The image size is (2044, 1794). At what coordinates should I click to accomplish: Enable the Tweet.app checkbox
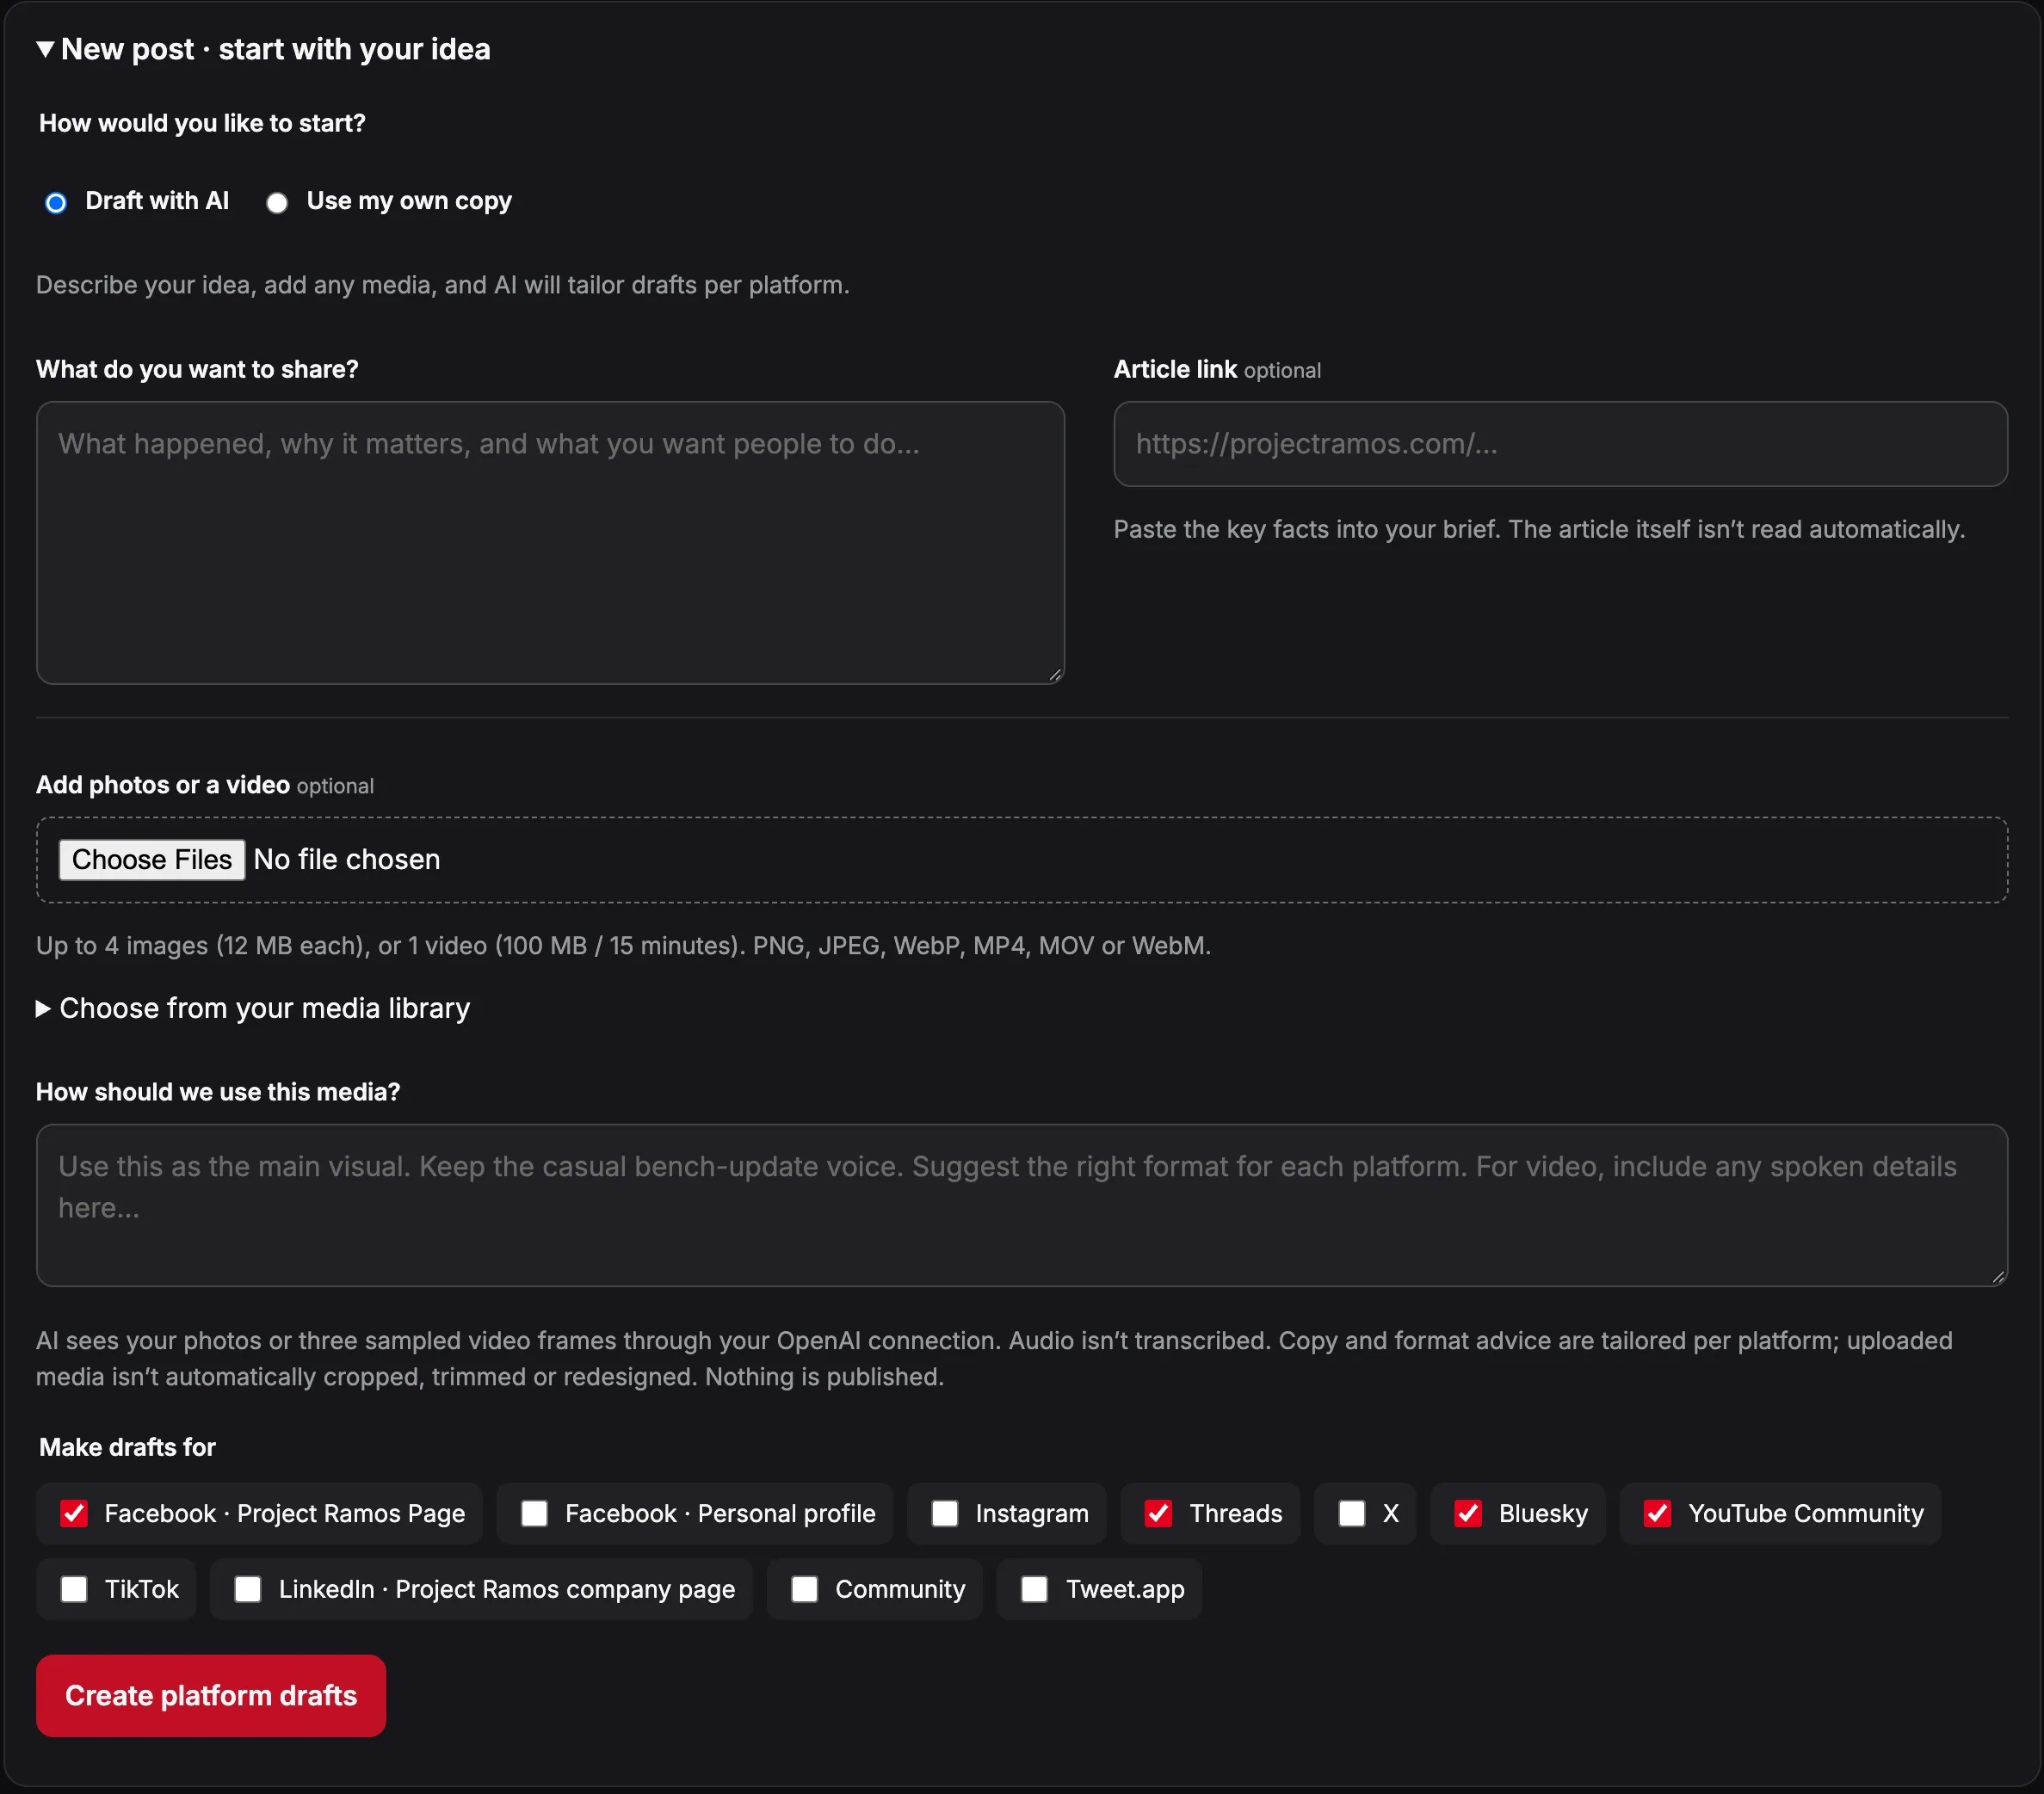(x=1035, y=1590)
